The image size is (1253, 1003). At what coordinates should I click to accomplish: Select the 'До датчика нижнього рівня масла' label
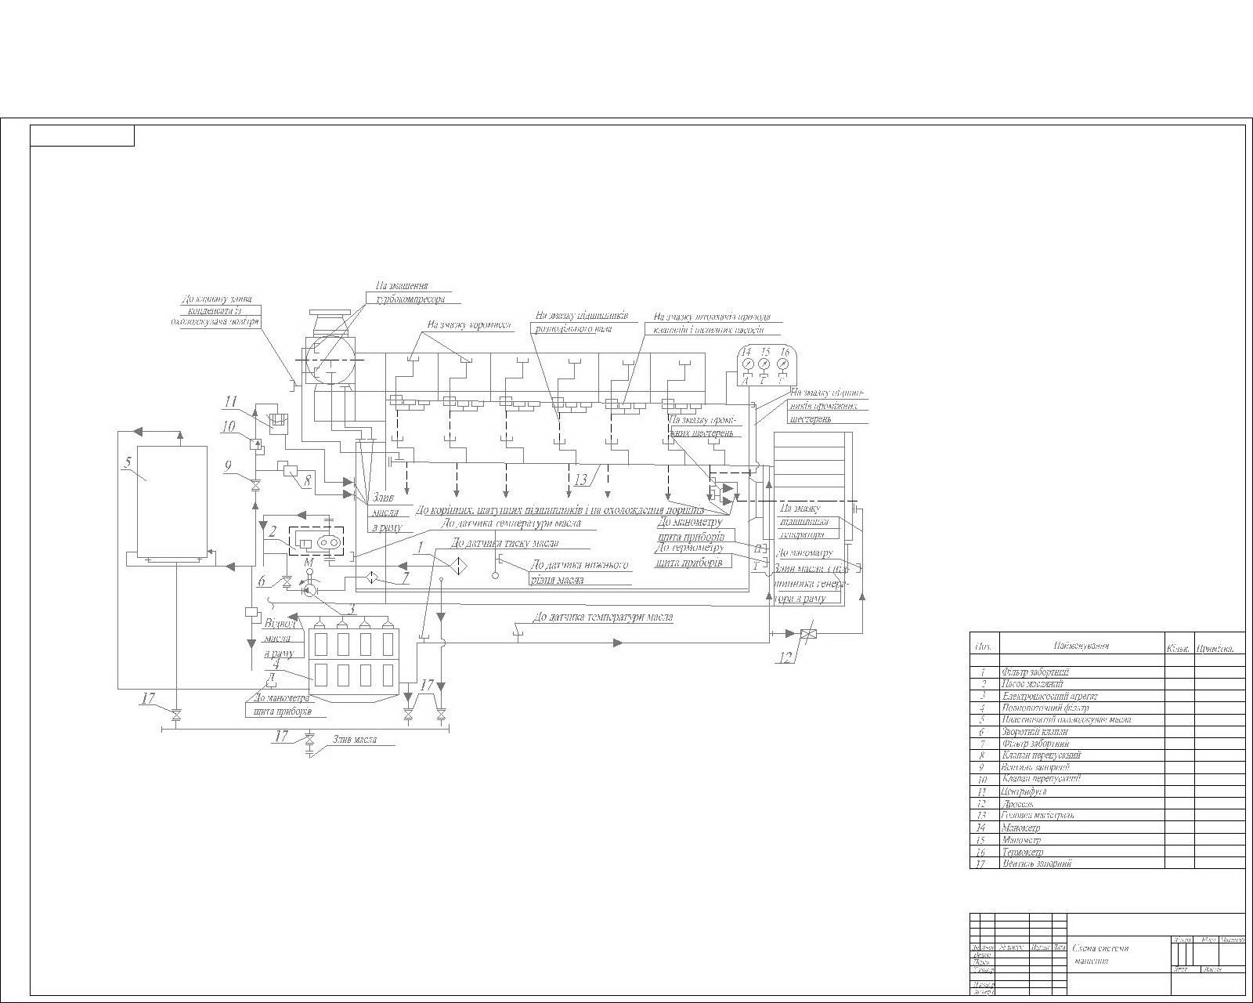click(578, 572)
